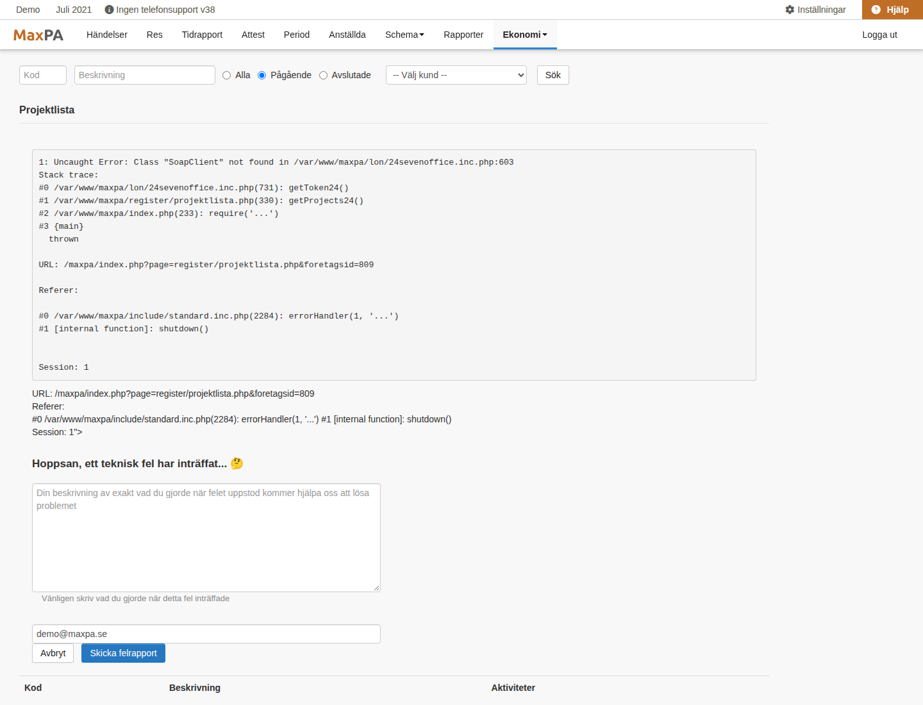Click the 'Session: 1' line in error box

coord(63,367)
